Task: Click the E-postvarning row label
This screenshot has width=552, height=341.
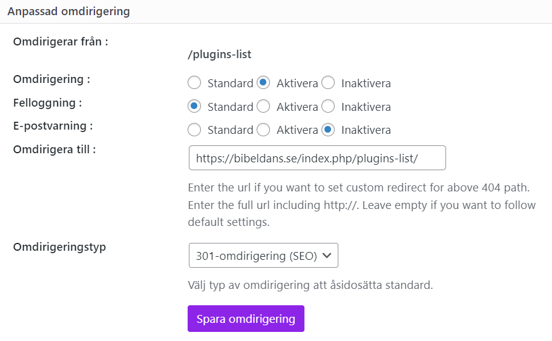Action: 53,126
